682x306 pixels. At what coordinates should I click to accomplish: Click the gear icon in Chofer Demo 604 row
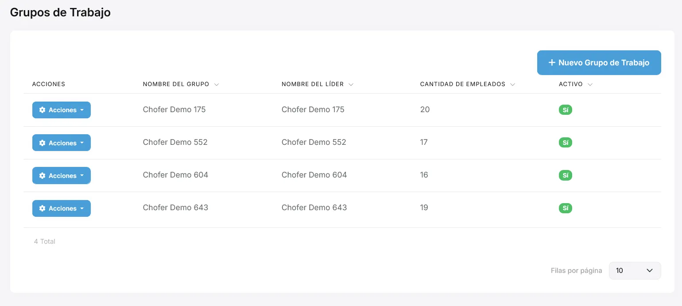point(43,176)
